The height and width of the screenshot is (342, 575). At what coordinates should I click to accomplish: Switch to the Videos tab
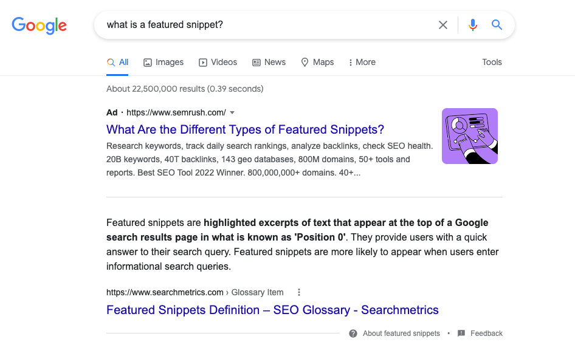point(218,62)
